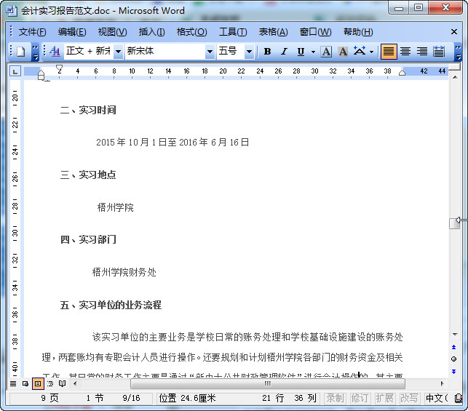The width and height of the screenshot is (468, 411).
Task: Click the right indent marker on ruler
Action: click(402, 73)
